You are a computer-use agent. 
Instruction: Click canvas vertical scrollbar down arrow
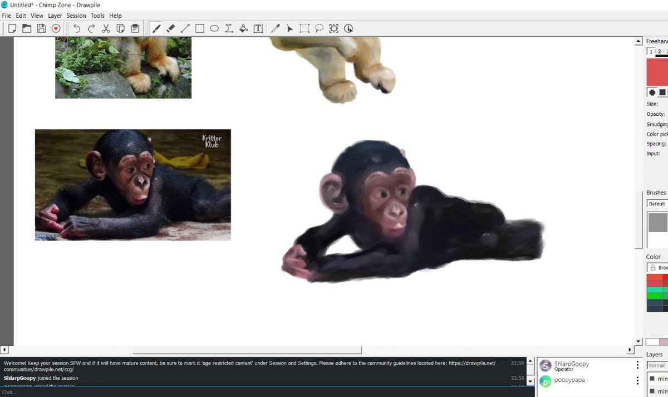(638, 341)
